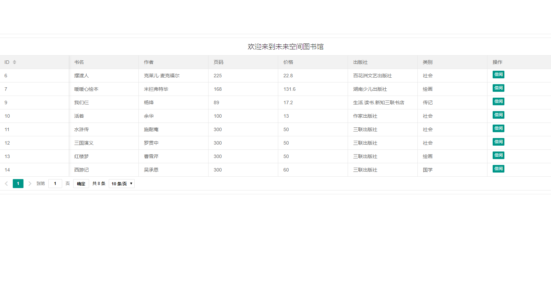Select the 摆渡人 book title cell
This screenshot has height=284, width=551.
tap(104, 76)
